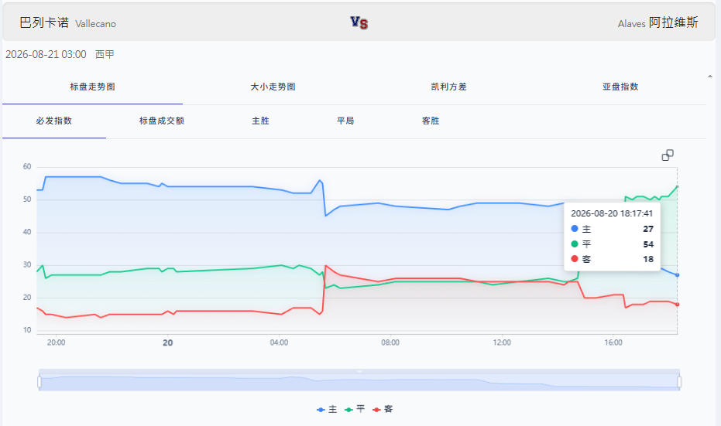The width and height of the screenshot is (721, 426).
Task: Click the chart restore/copy icon
Action: click(668, 155)
